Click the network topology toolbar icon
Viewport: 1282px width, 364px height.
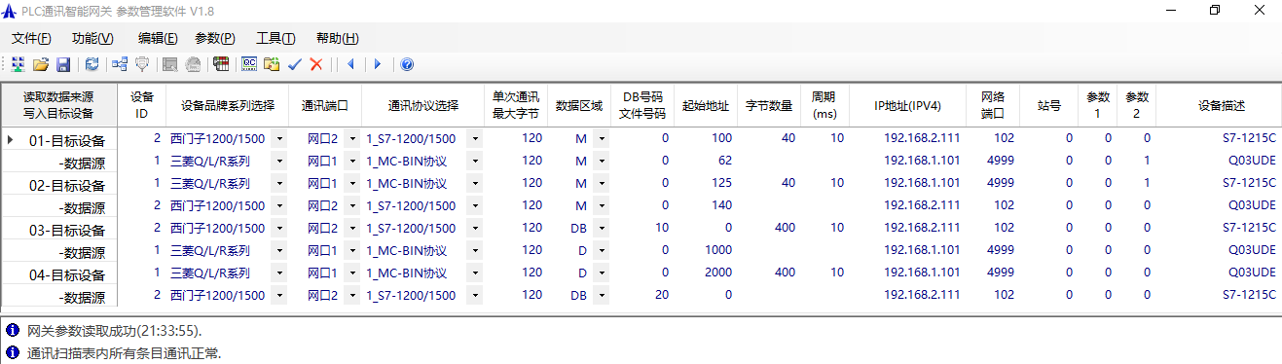point(119,64)
